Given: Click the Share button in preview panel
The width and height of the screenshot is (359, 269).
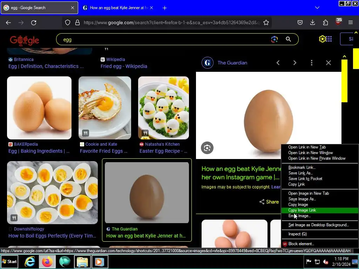Looking at the screenshot, I should [x=269, y=202].
